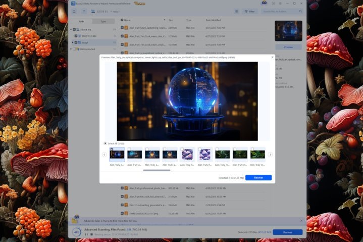Screen dimensions: 363x242
Task: Switch to the Type tab
Action: point(103,21)
